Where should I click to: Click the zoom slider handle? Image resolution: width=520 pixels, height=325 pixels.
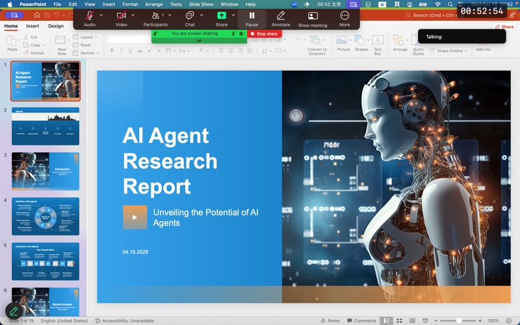[x=459, y=320]
